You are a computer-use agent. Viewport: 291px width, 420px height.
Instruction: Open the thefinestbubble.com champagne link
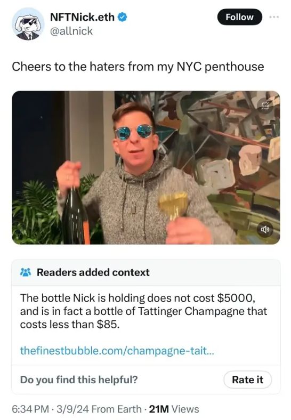(117, 350)
